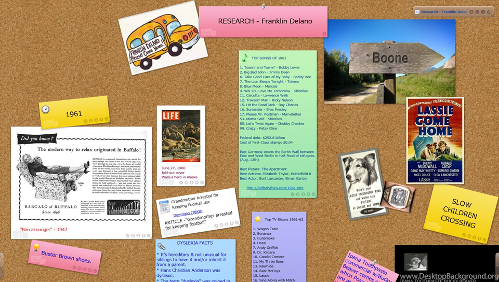Viewport: 499px width, 282px height.
Task: Open the oldfortyfives.com/1961.htm link
Action: tap(274, 188)
